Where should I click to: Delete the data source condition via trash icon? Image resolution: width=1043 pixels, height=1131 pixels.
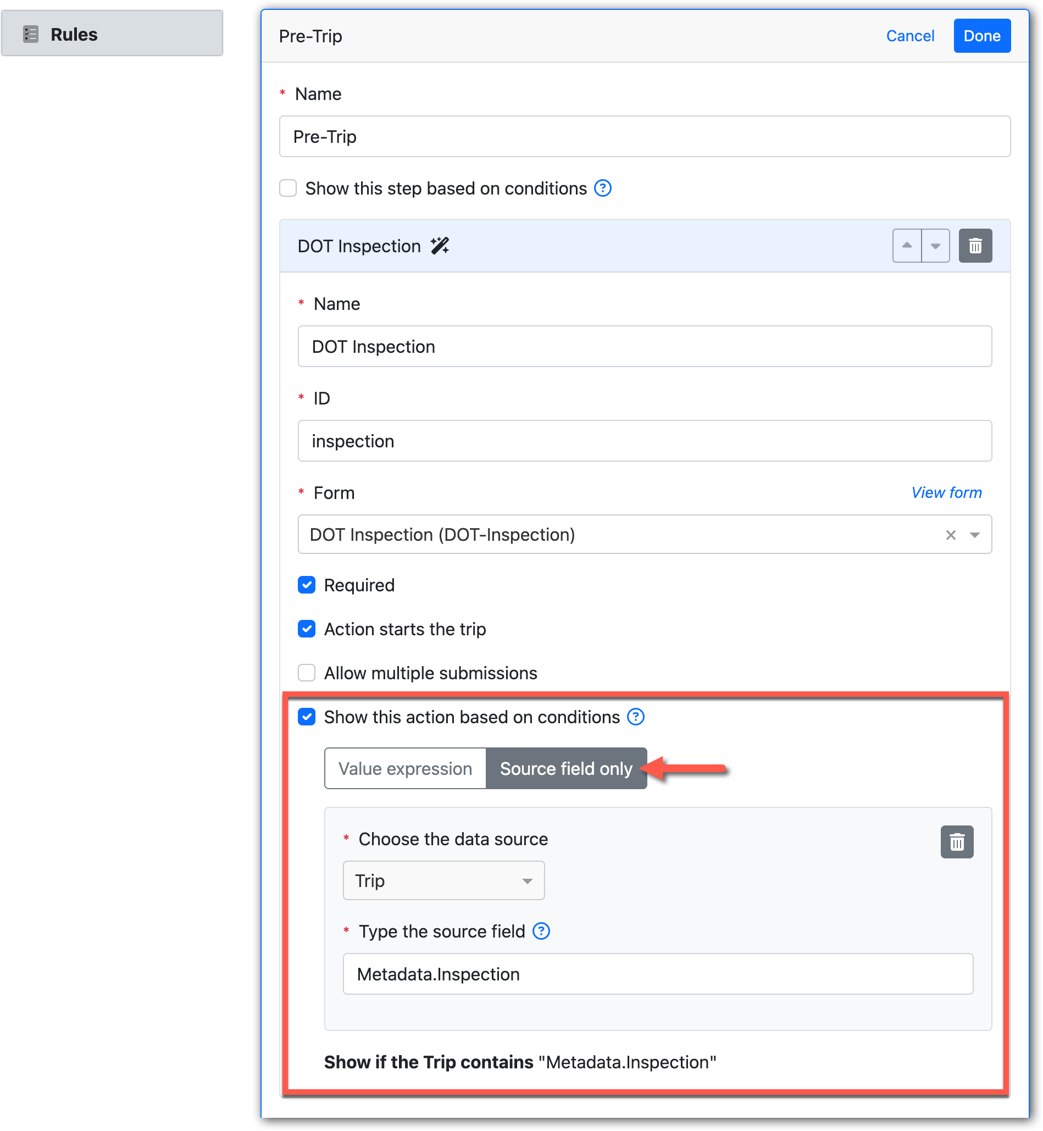957,842
